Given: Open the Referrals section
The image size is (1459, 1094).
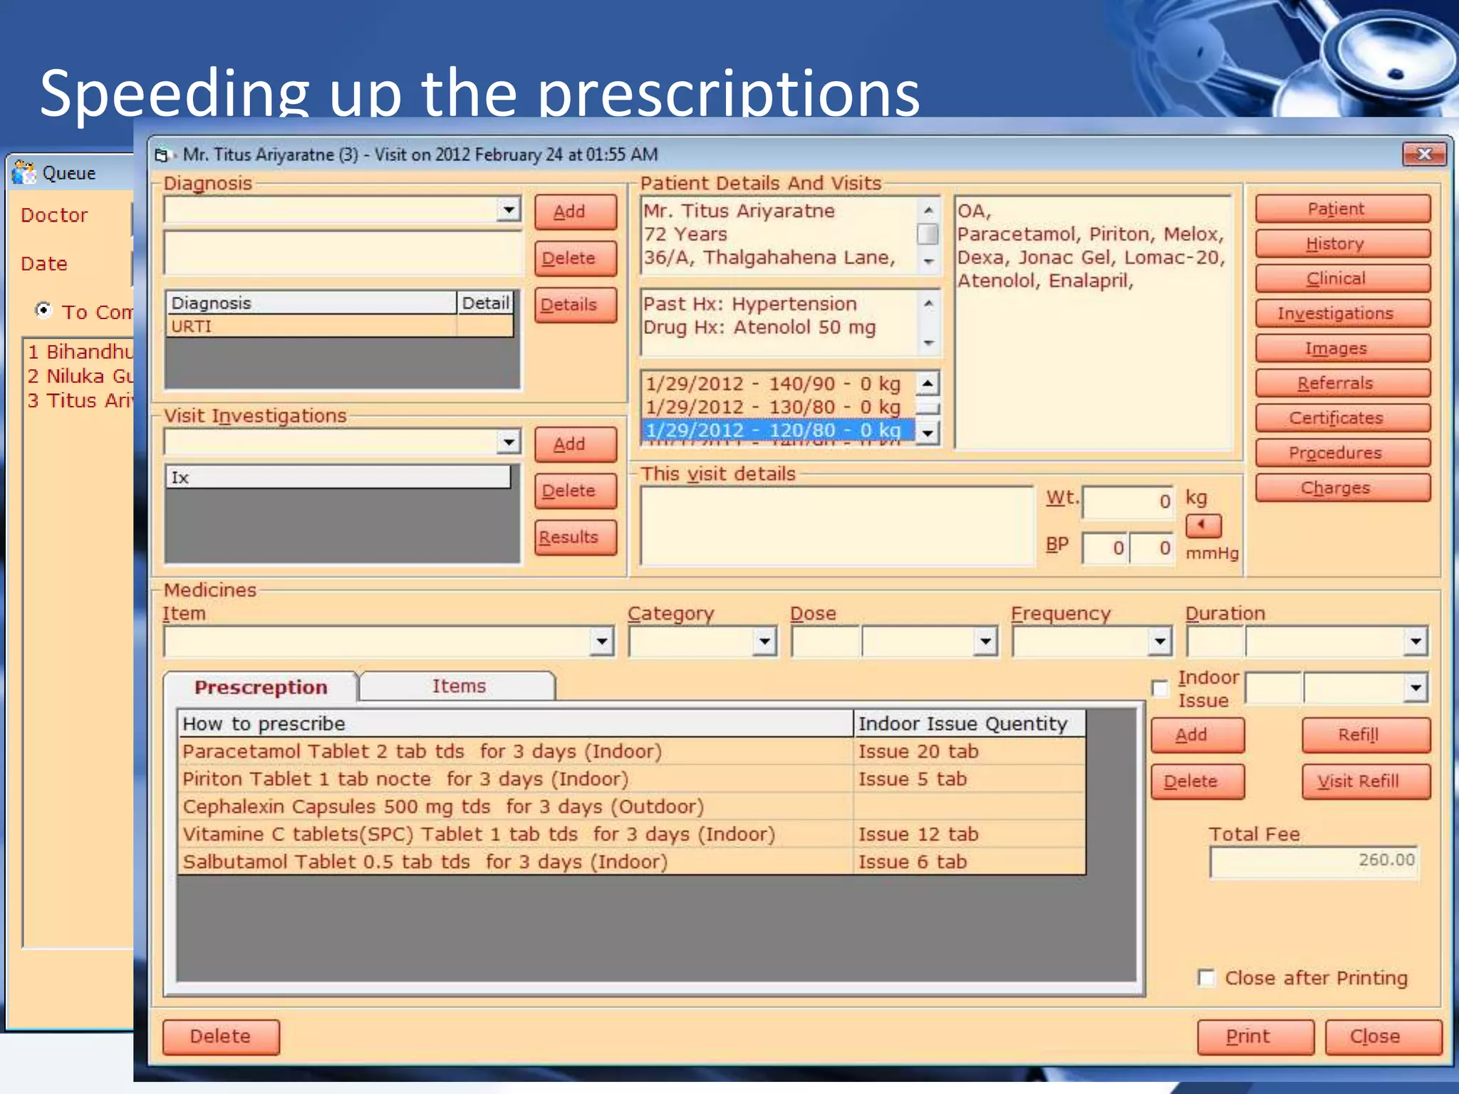Looking at the screenshot, I should pos(1343,383).
